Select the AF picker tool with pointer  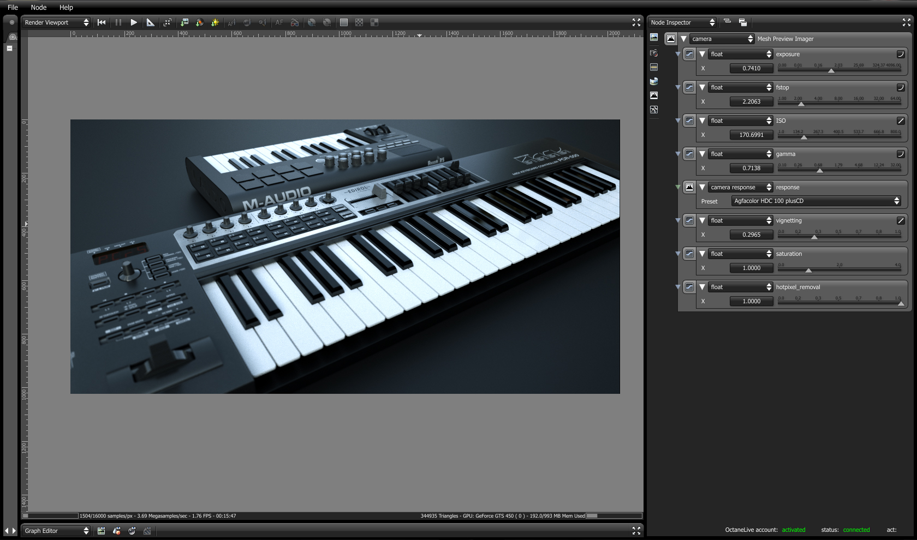click(232, 22)
